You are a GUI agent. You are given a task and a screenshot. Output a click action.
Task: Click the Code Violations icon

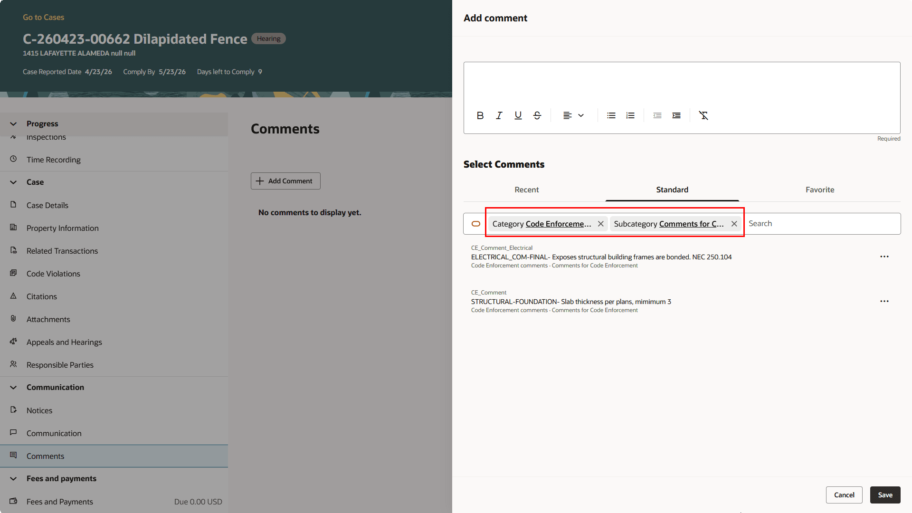[x=13, y=273]
